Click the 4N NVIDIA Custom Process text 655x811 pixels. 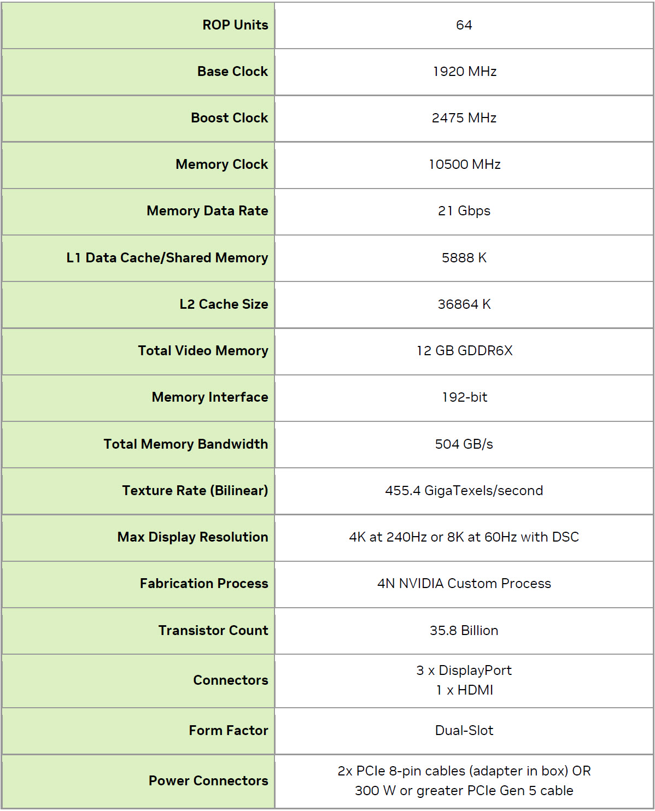pyautogui.click(x=464, y=584)
